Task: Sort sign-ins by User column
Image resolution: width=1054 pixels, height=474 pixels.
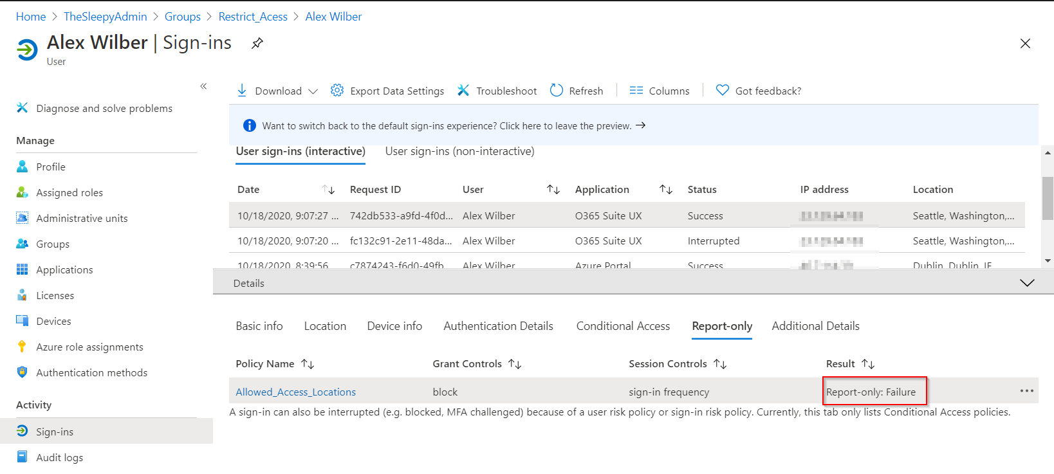Action: (553, 189)
